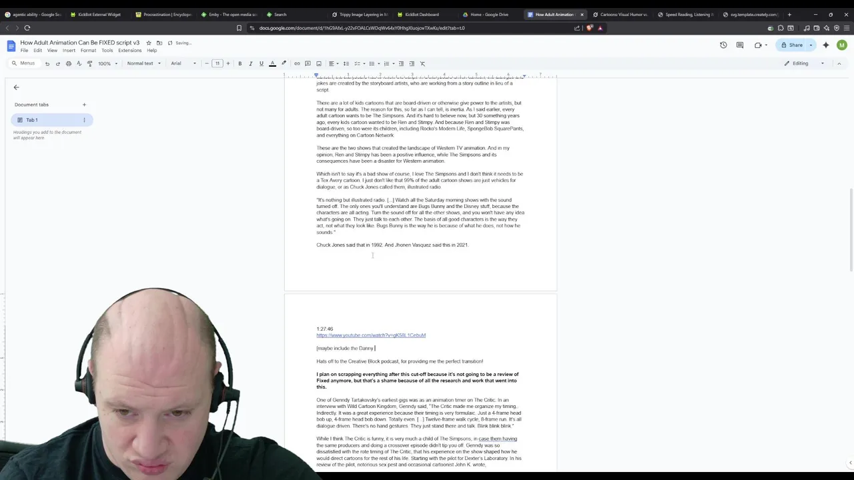Screen dimensions: 854x480
Task: Close the document tabs sidebar arrow
Action: pos(17,87)
